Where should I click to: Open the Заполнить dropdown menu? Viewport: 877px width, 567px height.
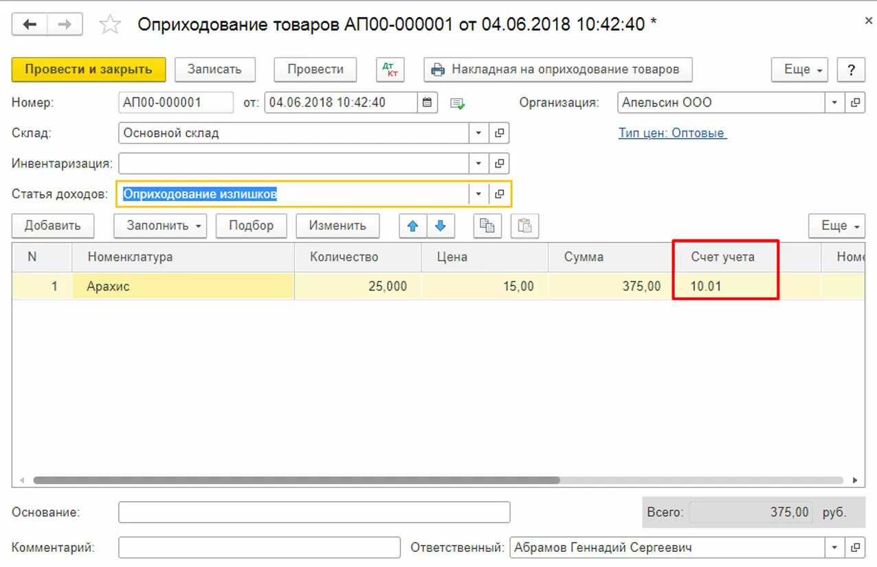pyautogui.click(x=160, y=226)
